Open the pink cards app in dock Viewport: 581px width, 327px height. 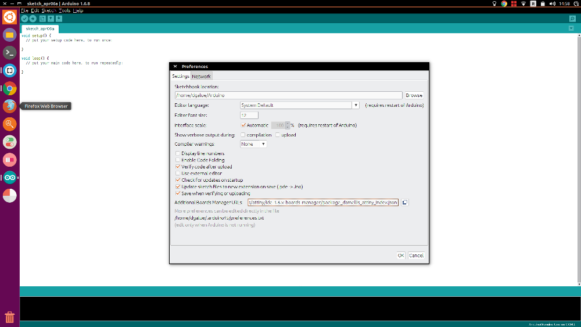[10, 160]
